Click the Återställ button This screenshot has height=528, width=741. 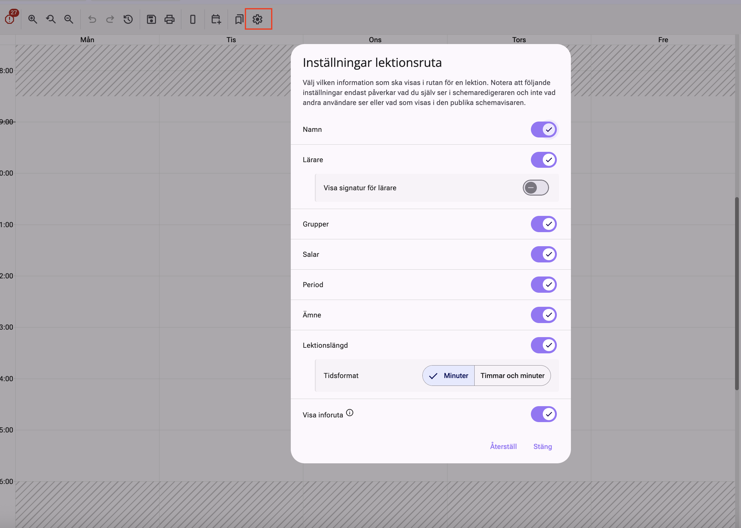click(x=503, y=446)
